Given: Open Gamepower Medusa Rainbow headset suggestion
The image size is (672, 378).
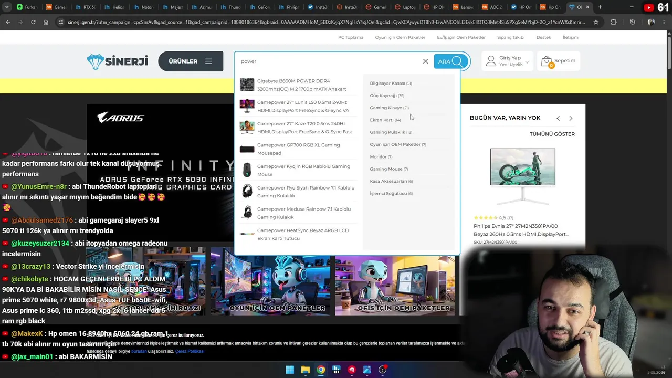Looking at the screenshot, I should click(x=298, y=213).
